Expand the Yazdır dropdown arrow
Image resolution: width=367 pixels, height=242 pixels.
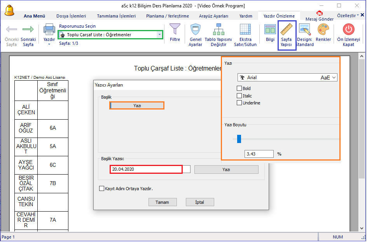click(x=49, y=44)
